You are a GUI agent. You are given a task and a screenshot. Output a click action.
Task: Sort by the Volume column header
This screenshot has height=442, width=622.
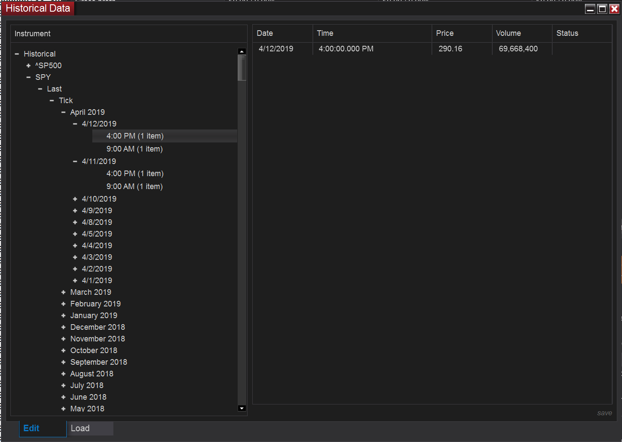[522, 33]
